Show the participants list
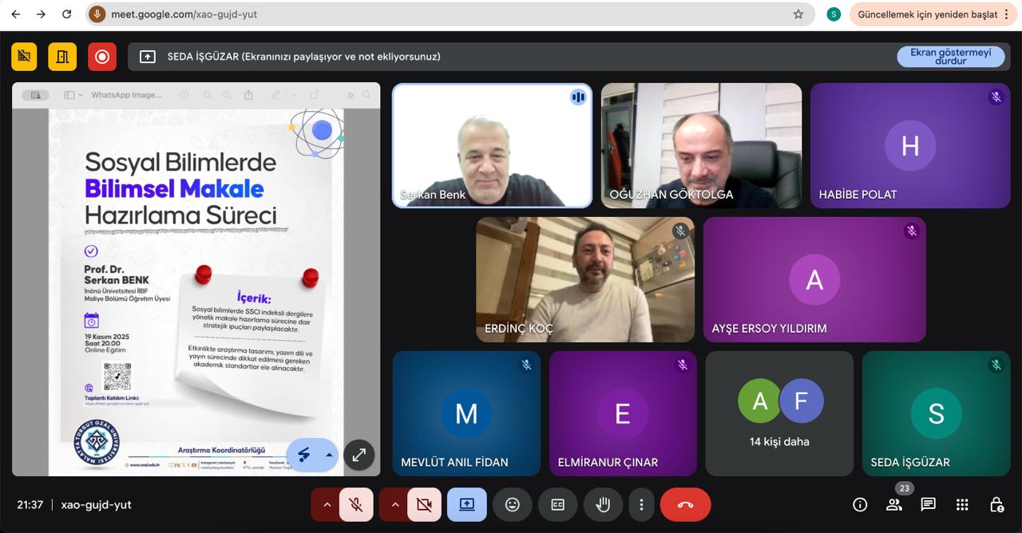Viewport: 1022px width, 533px height. tap(894, 504)
